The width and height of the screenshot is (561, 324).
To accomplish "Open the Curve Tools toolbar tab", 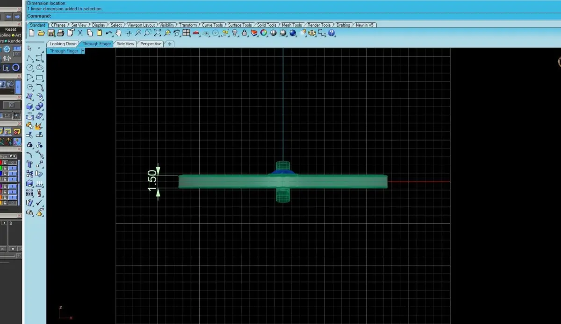I will coord(212,25).
